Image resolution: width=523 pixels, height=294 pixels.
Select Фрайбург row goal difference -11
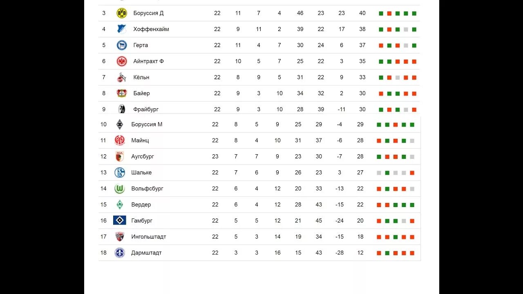342,109
